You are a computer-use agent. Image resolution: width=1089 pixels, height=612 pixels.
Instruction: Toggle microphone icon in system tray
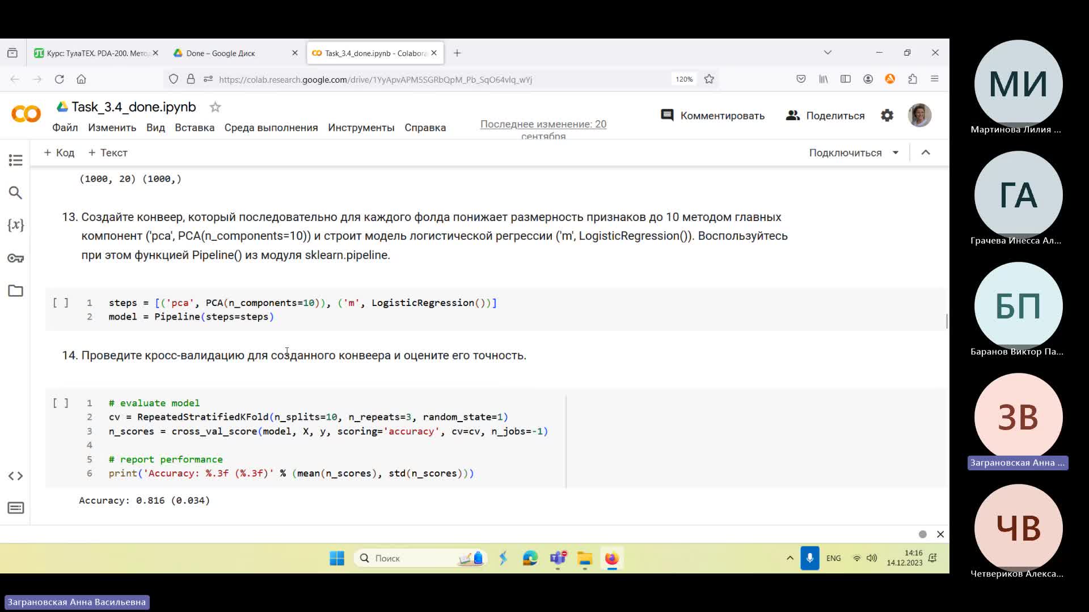coord(809,558)
